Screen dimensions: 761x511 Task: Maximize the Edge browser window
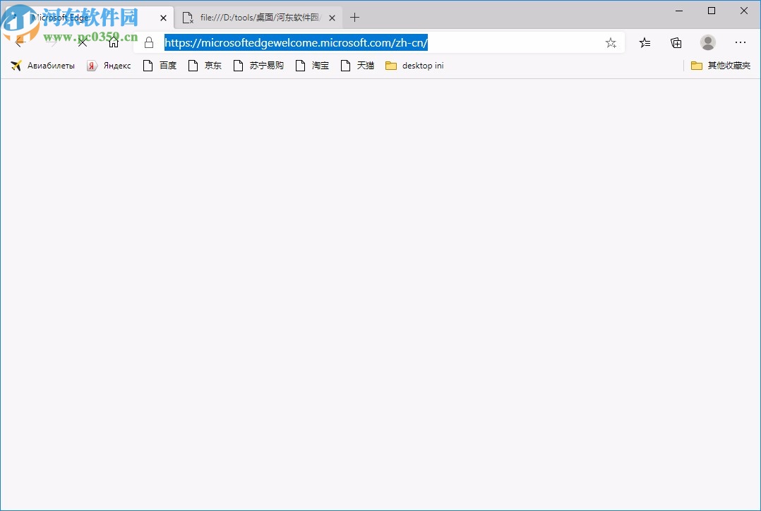click(x=712, y=11)
